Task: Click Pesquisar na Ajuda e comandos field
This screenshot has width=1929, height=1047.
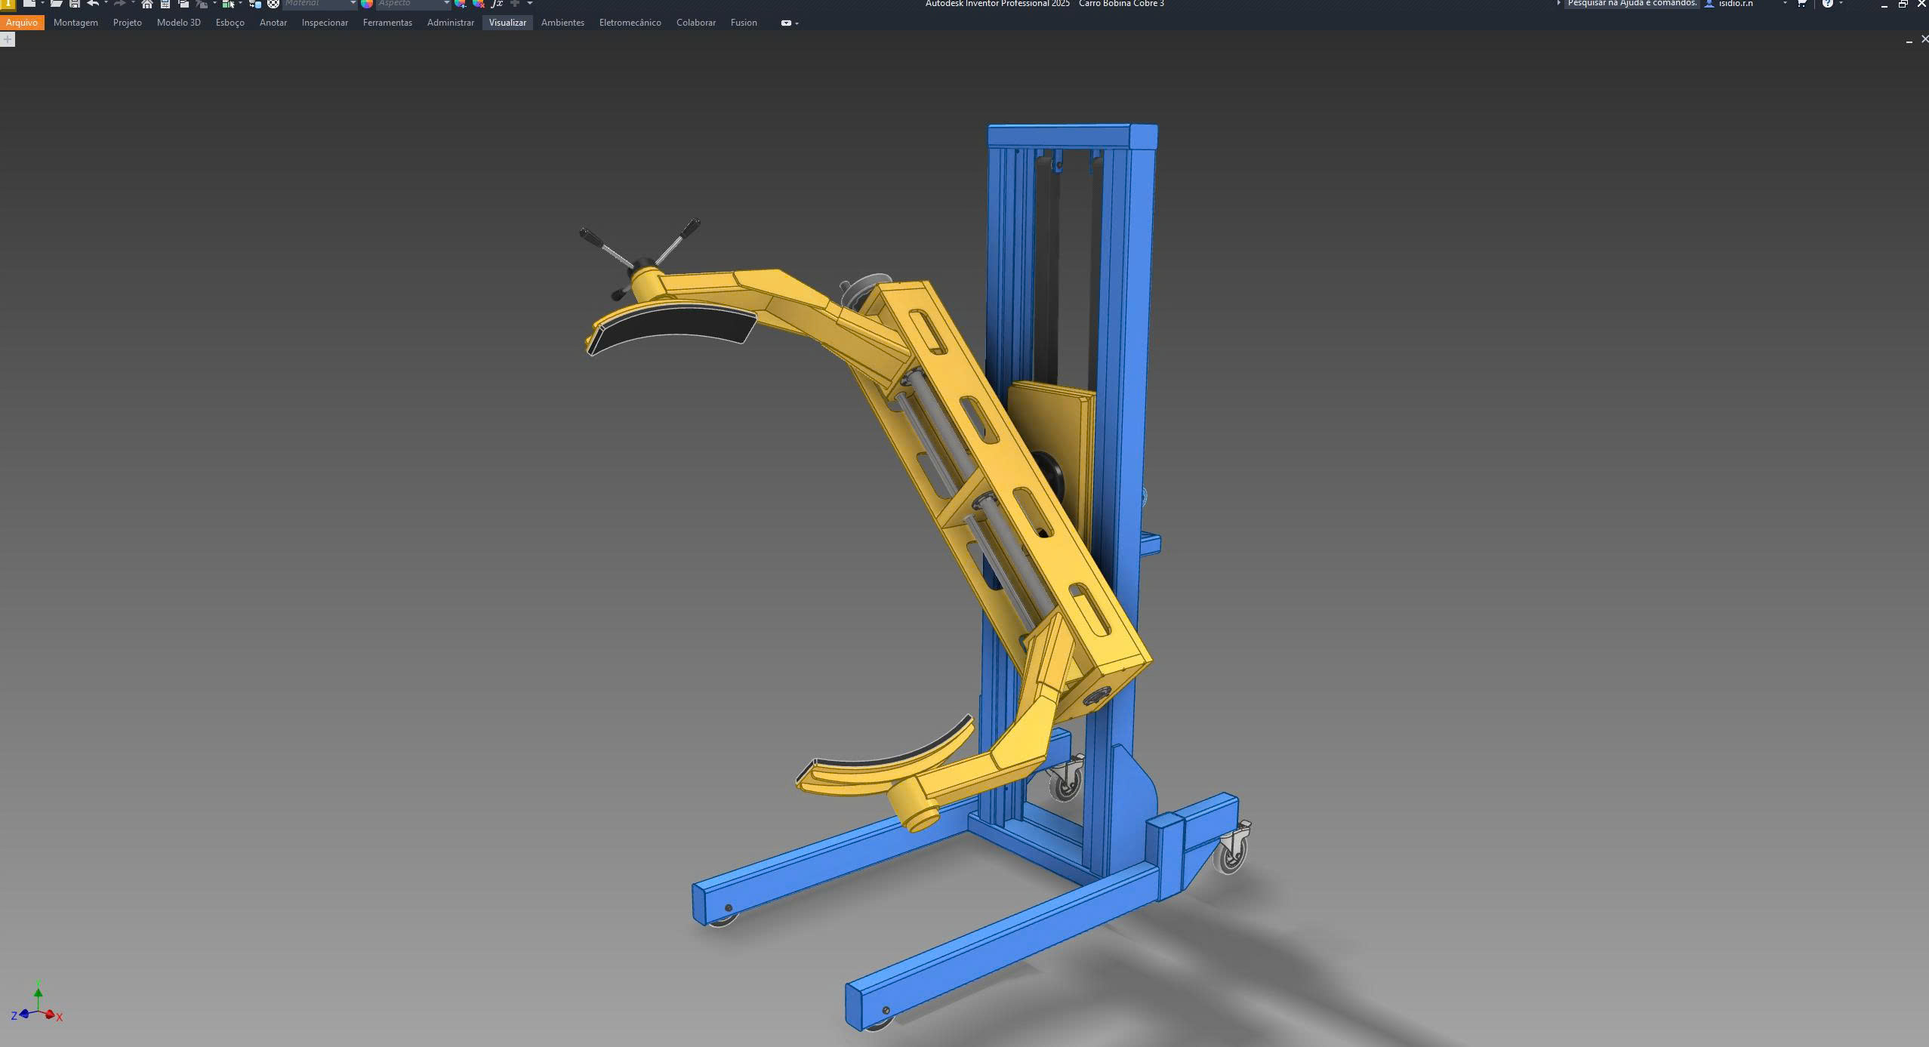Action: tap(1632, 4)
